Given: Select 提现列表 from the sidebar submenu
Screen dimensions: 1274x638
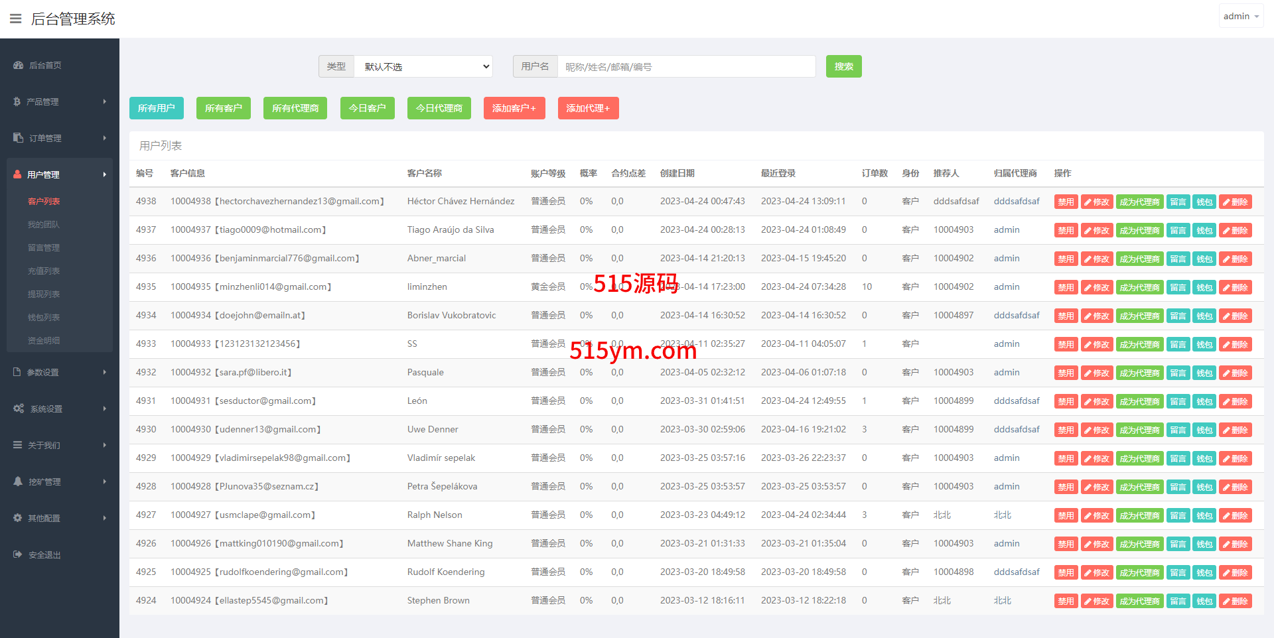Looking at the screenshot, I should pyautogui.click(x=44, y=294).
